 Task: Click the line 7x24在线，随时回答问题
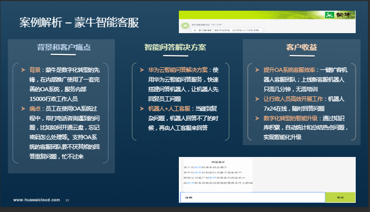click(294, 109)
